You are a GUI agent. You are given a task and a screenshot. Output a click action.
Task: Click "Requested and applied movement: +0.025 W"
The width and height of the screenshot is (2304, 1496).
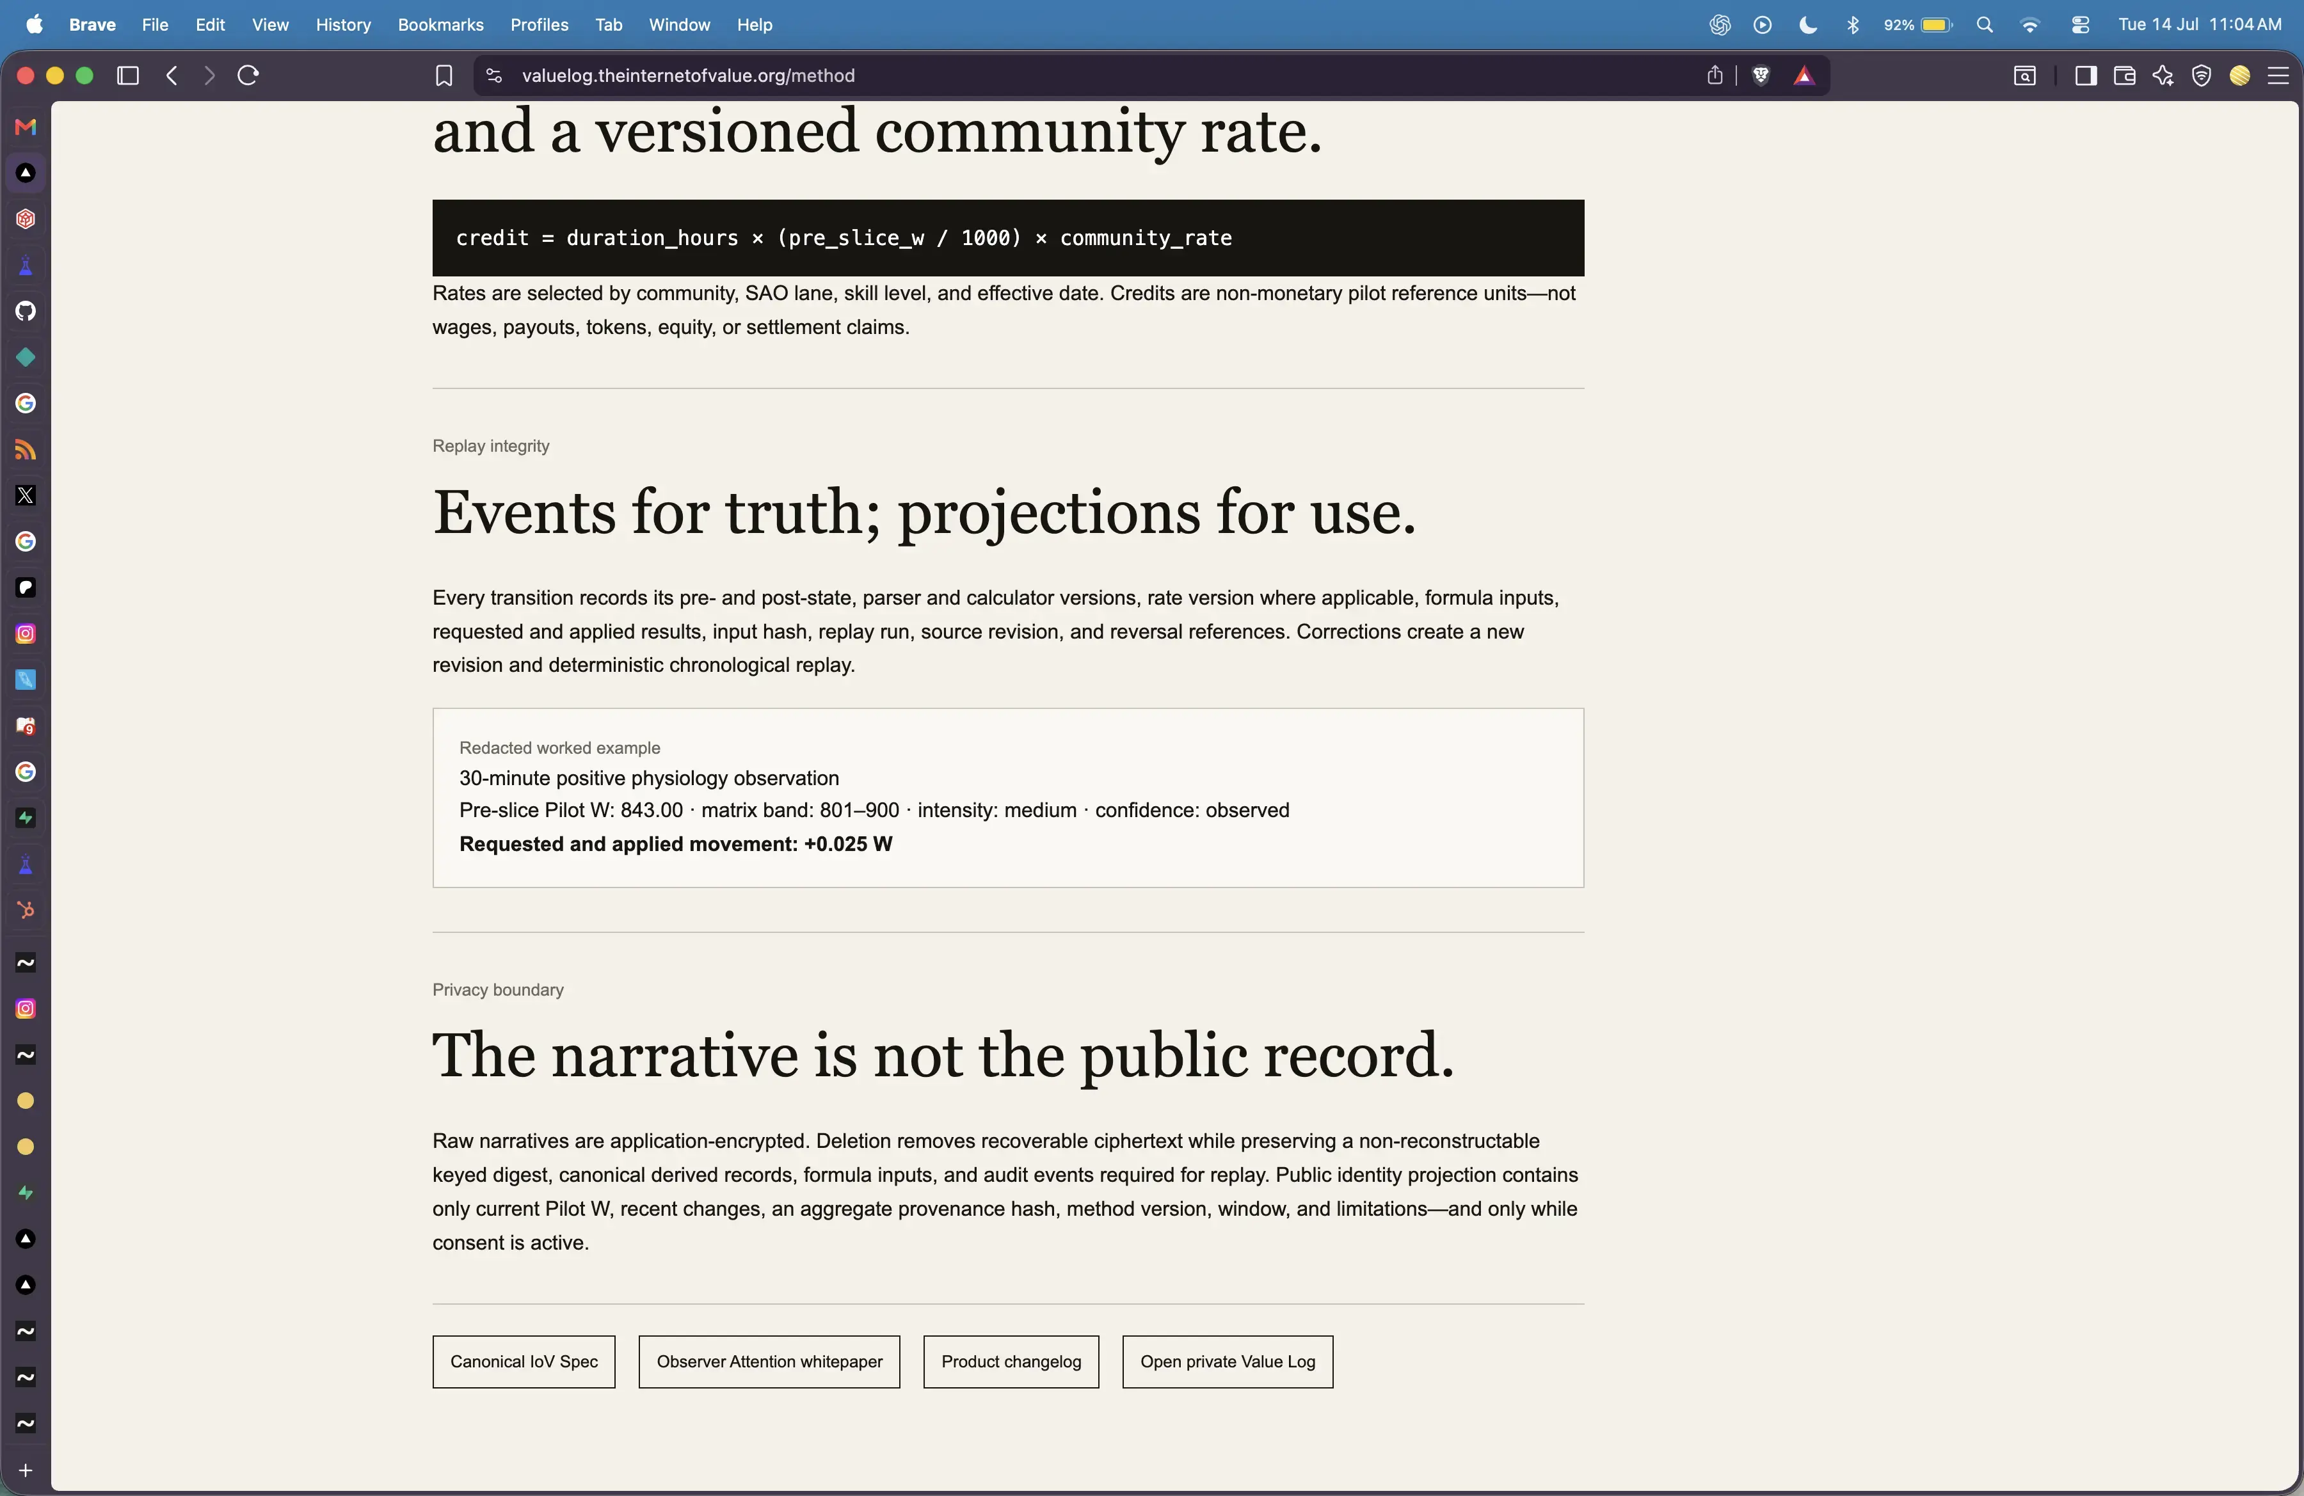[x=676, y=844]
